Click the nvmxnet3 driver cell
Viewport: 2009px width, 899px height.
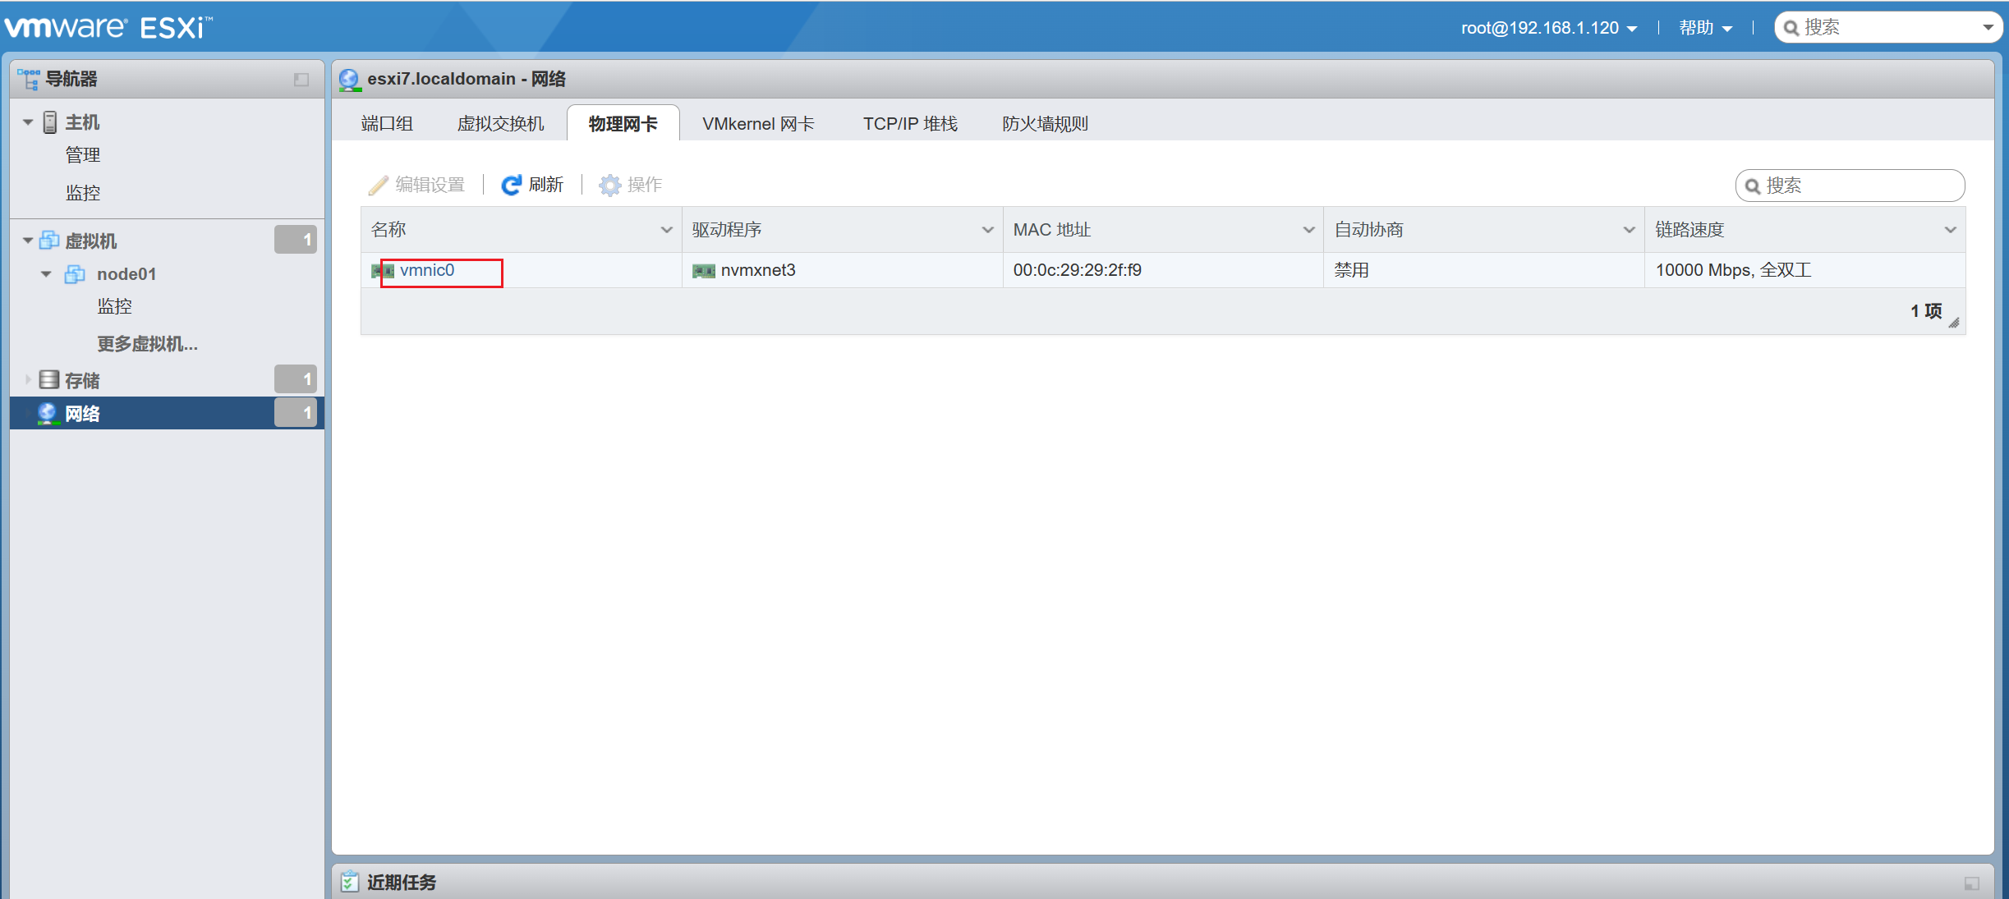(x=842, y=270)
